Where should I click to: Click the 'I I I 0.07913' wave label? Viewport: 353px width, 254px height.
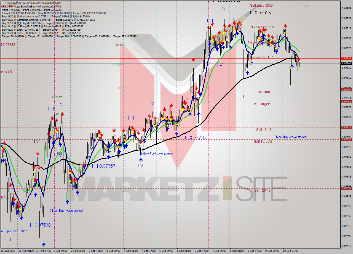tap(259, 13)
